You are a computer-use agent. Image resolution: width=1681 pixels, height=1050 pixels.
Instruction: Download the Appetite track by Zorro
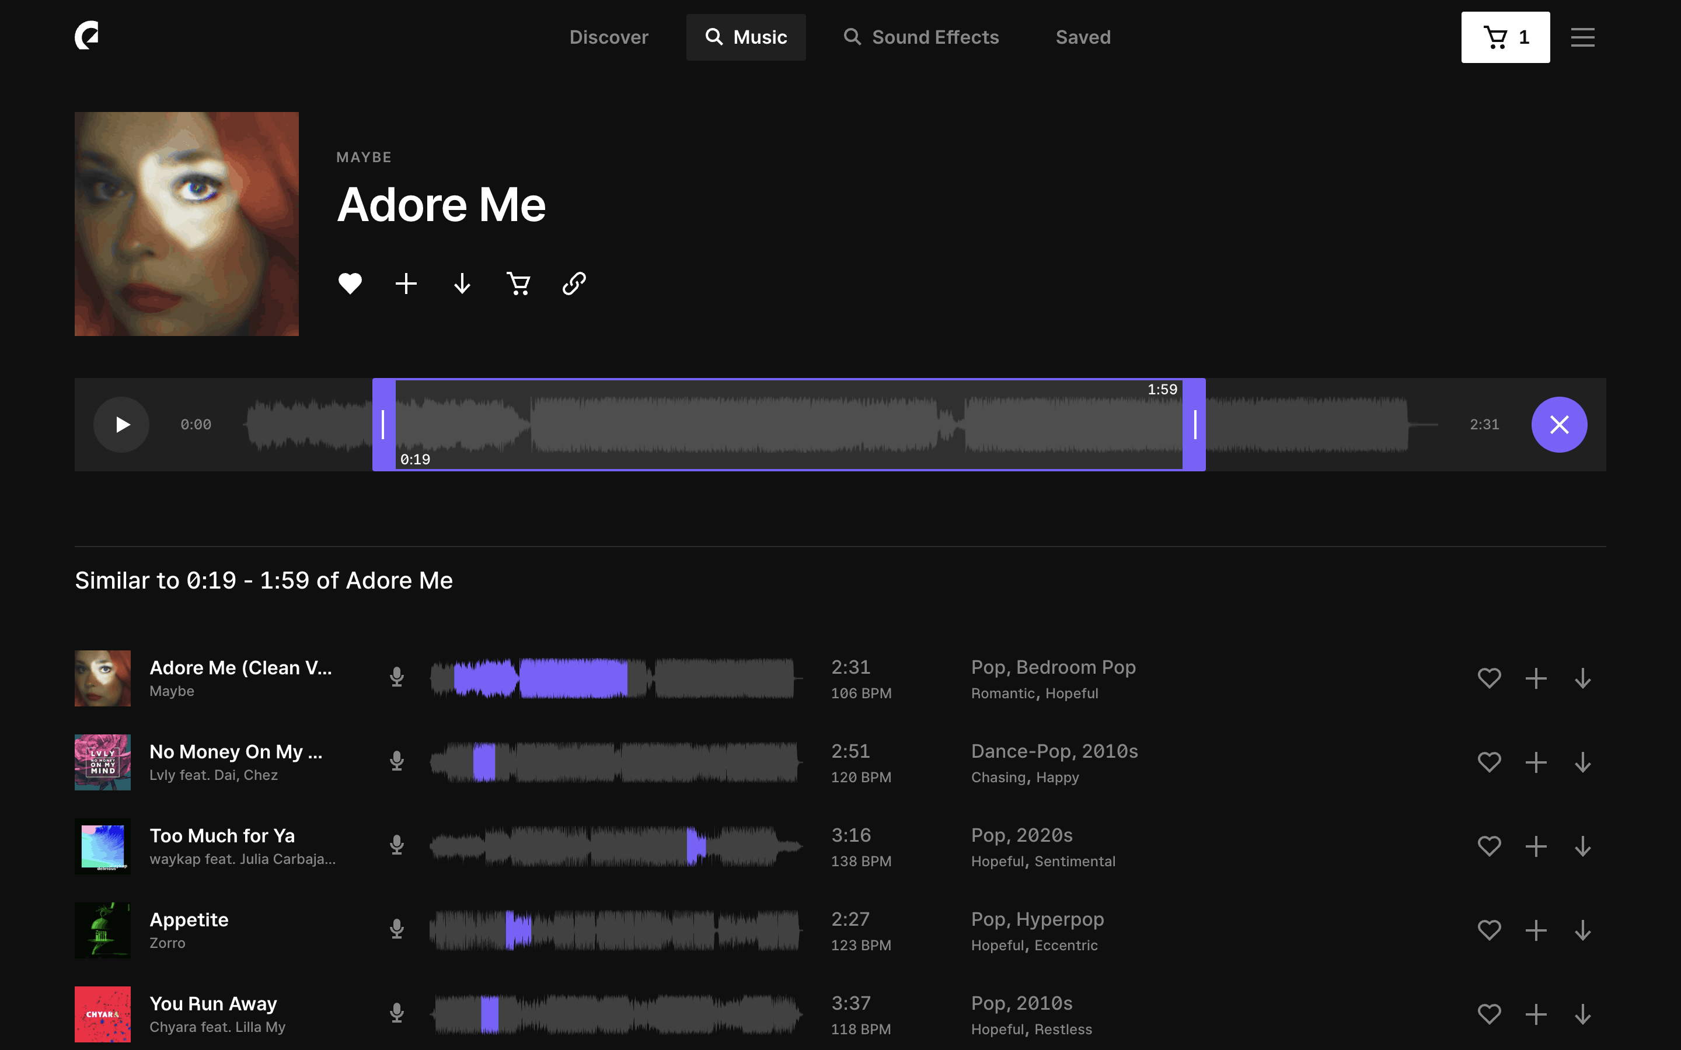coord(1582,930)
